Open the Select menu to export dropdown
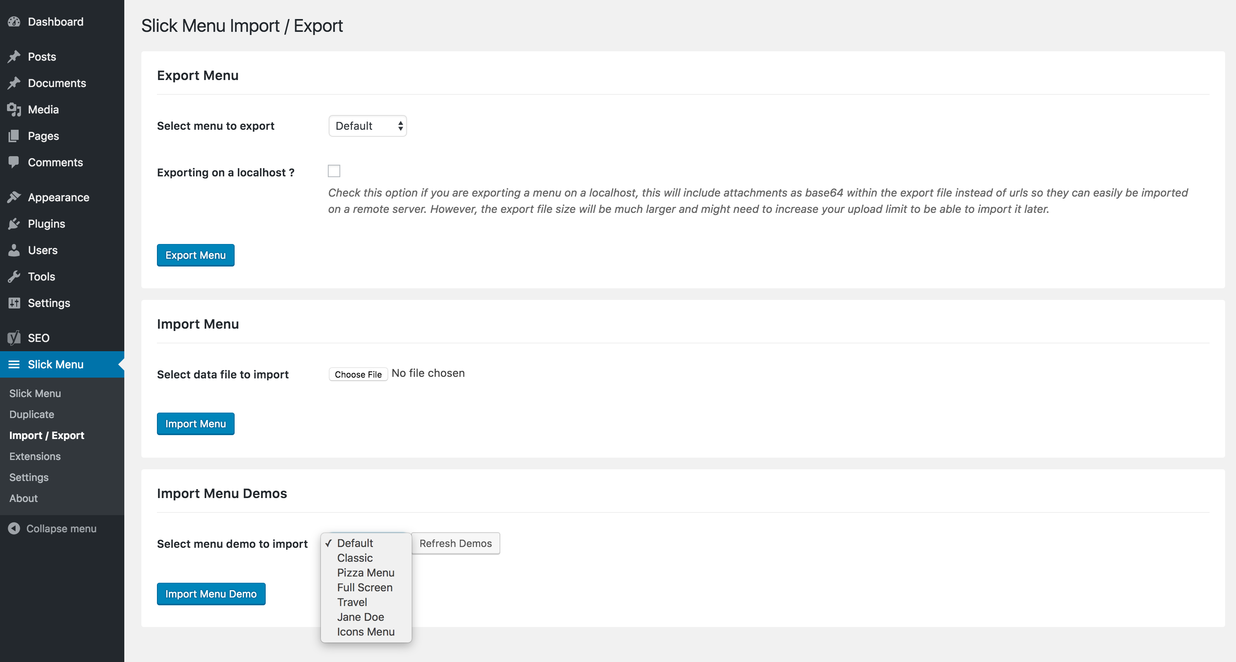This screenshot has height=662, width=1236. pos(367,126)
